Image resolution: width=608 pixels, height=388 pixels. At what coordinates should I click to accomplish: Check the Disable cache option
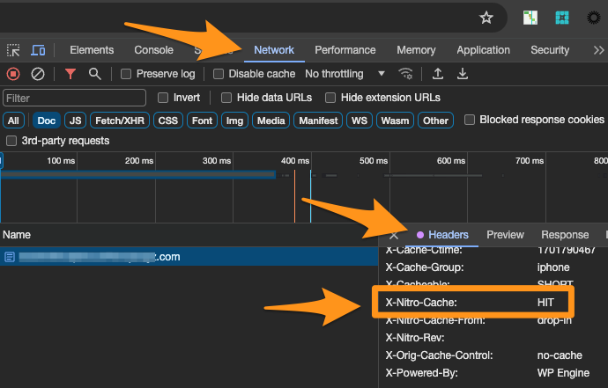point(219,74)
